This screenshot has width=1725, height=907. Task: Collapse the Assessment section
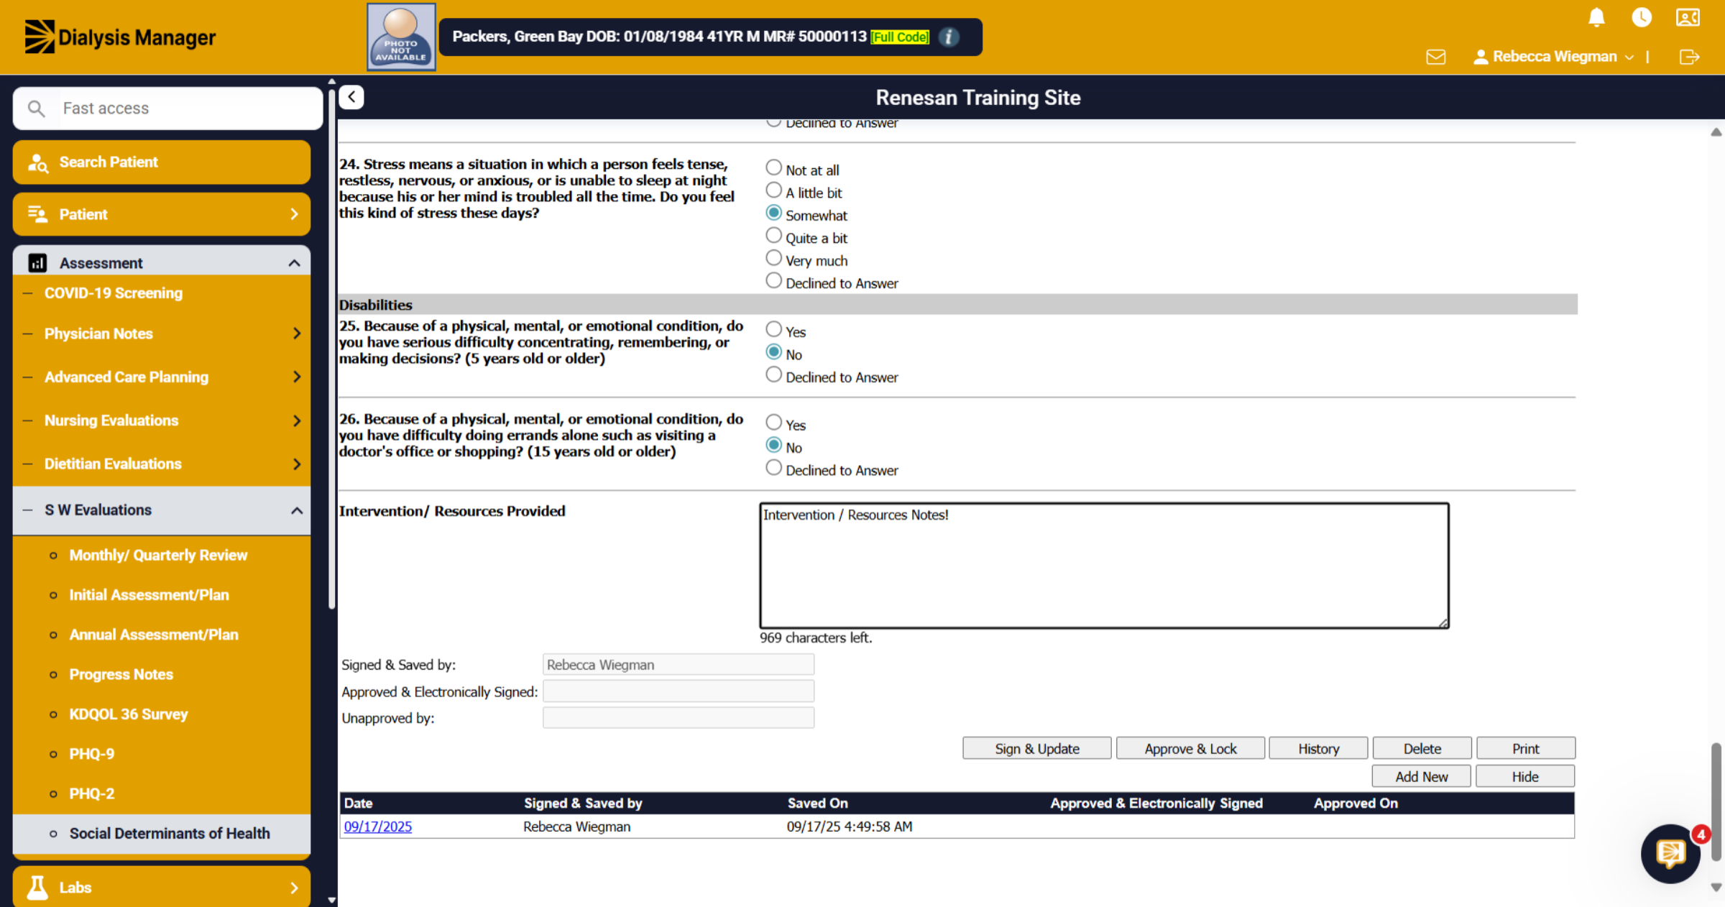coord(162,263)
